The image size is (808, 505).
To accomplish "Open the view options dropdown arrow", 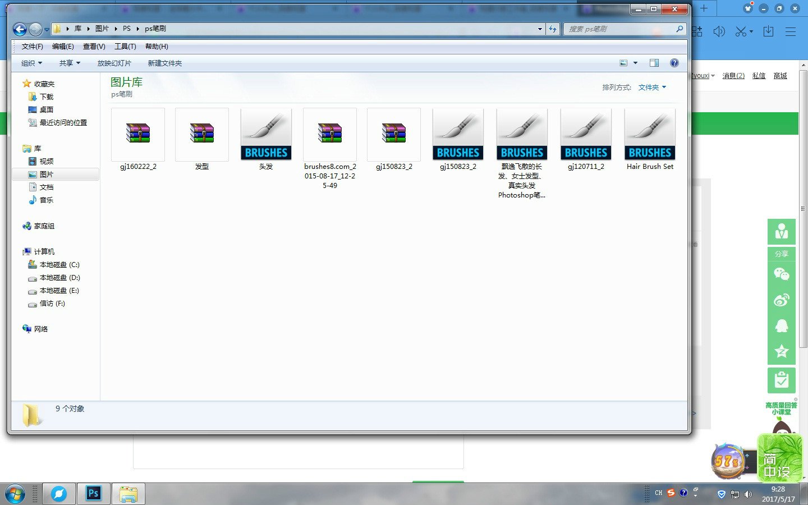I will [635, 63].
